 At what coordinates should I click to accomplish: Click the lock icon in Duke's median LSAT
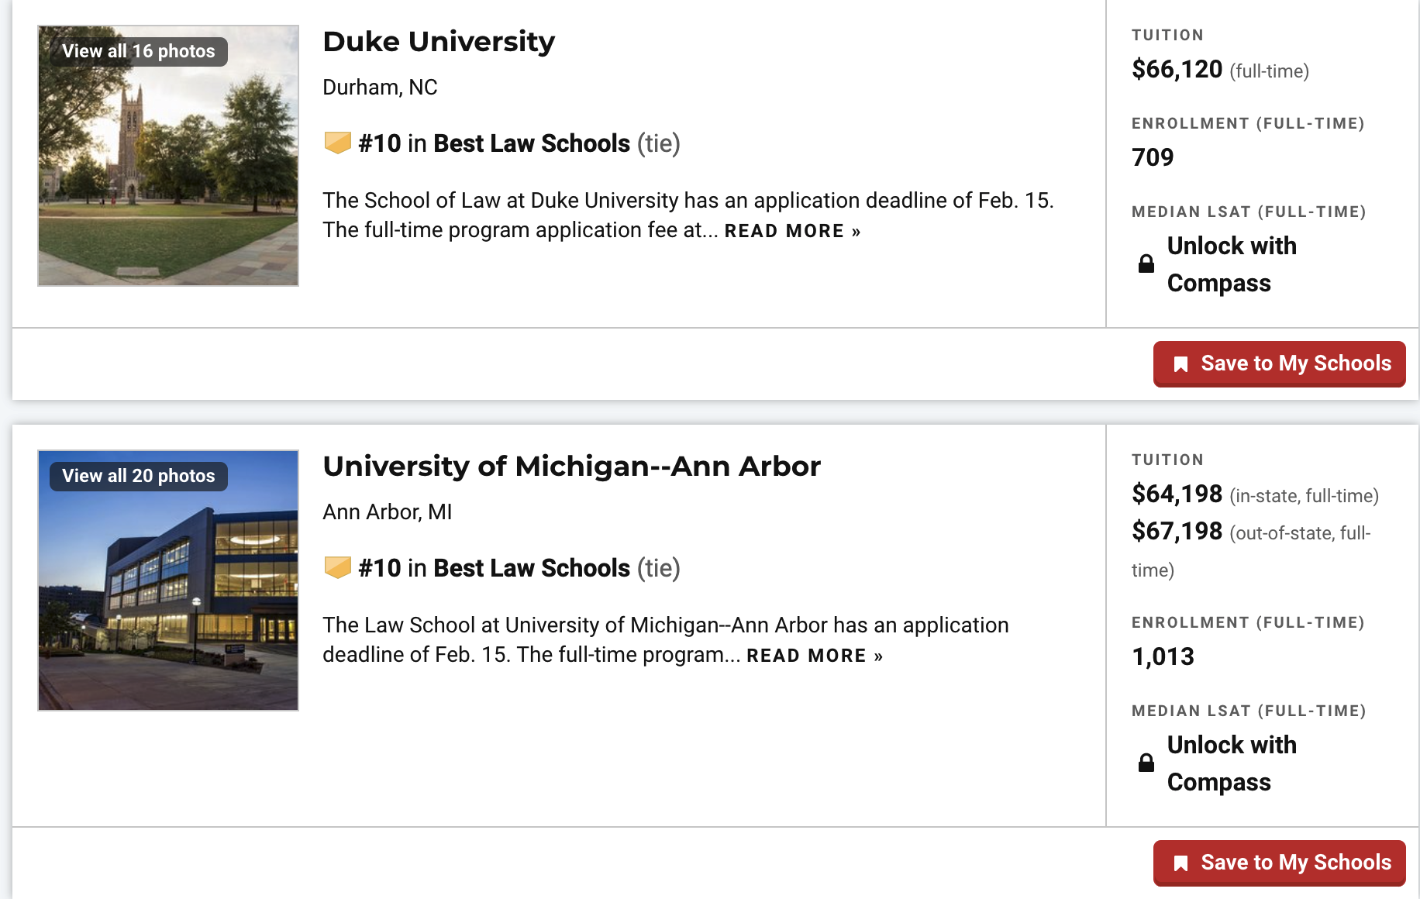click(x=1146, y=263)
